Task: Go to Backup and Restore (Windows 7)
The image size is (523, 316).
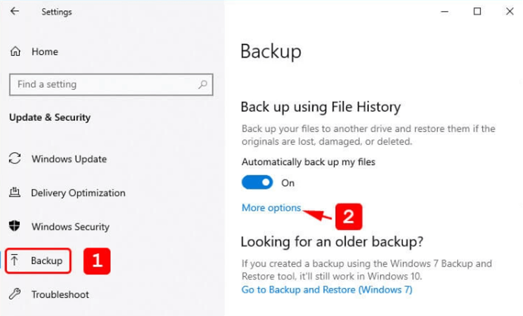Action: pos(327,290)
